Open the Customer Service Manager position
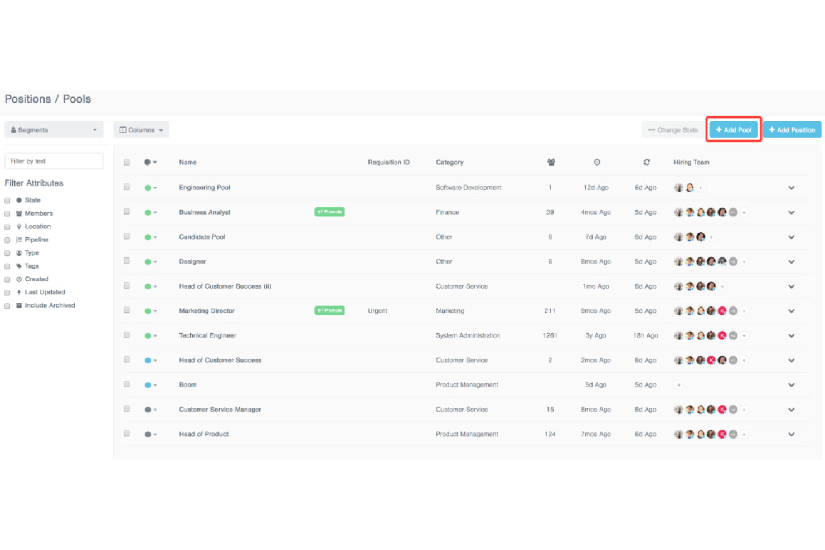 pos(220,410)
